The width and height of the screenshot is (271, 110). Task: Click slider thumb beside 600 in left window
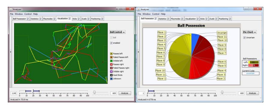(x=94, y=92)
